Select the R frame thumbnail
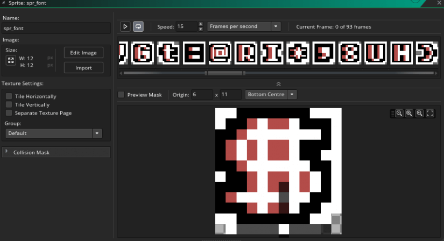The height and width of the screenshot is (241, 444). pyautogui.click(x=246, y=53)
